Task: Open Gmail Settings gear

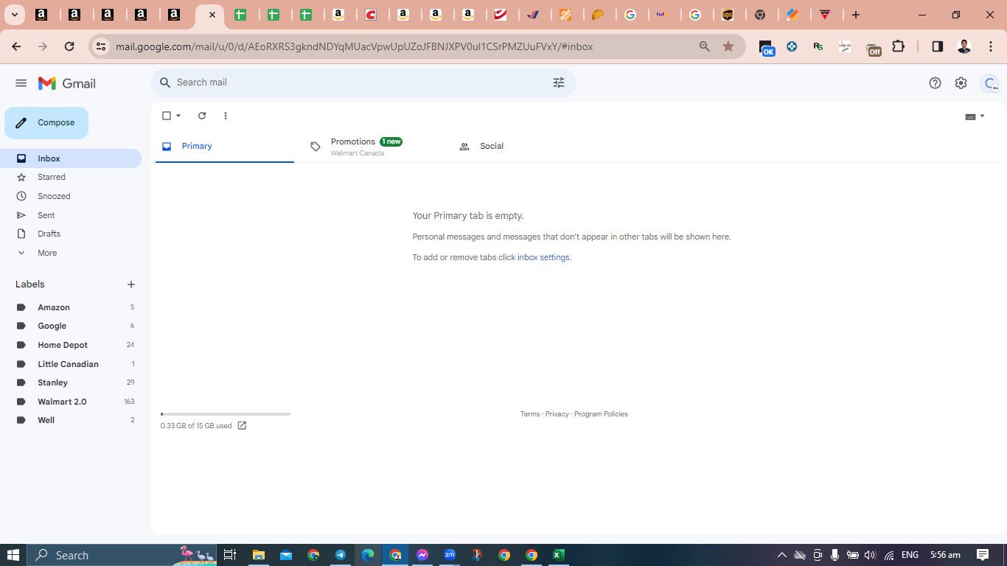Action: click(x=961, y=83)
